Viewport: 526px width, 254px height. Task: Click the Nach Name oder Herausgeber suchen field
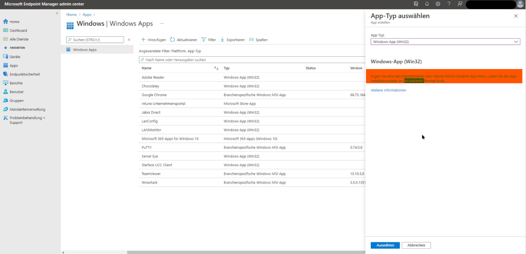(x=252, y=60)
